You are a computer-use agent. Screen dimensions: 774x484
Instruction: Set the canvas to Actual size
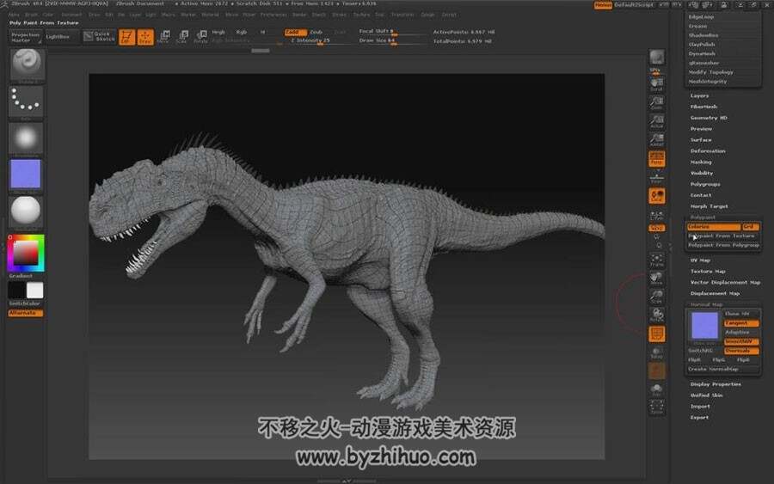coord(656,121)
